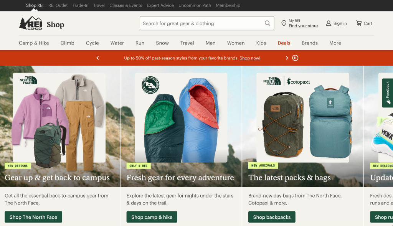Click The North Face logo on campus card
393x226 pixels.
click(x=28, y=80)
